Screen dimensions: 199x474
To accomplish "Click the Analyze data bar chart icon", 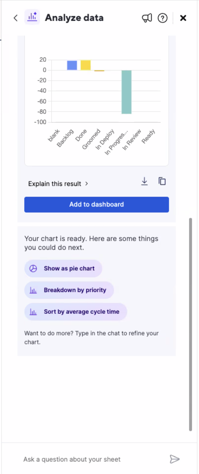I will (x=33, y=18).
